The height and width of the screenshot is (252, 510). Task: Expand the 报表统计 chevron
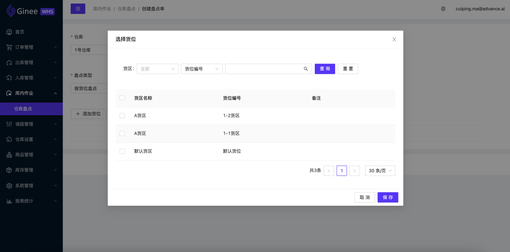(55, 201)
